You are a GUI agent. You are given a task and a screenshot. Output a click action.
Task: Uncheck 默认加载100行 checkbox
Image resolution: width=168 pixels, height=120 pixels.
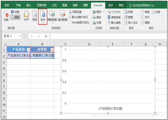pyautogui.click(x=70, y=17)
